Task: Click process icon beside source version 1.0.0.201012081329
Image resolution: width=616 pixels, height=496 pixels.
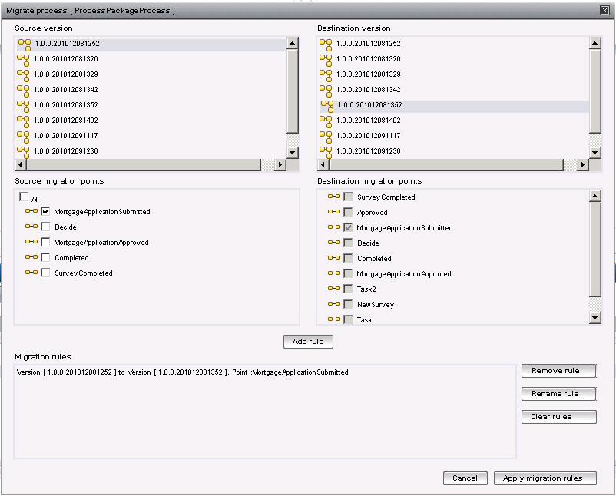Action: (x=23, y=75)
